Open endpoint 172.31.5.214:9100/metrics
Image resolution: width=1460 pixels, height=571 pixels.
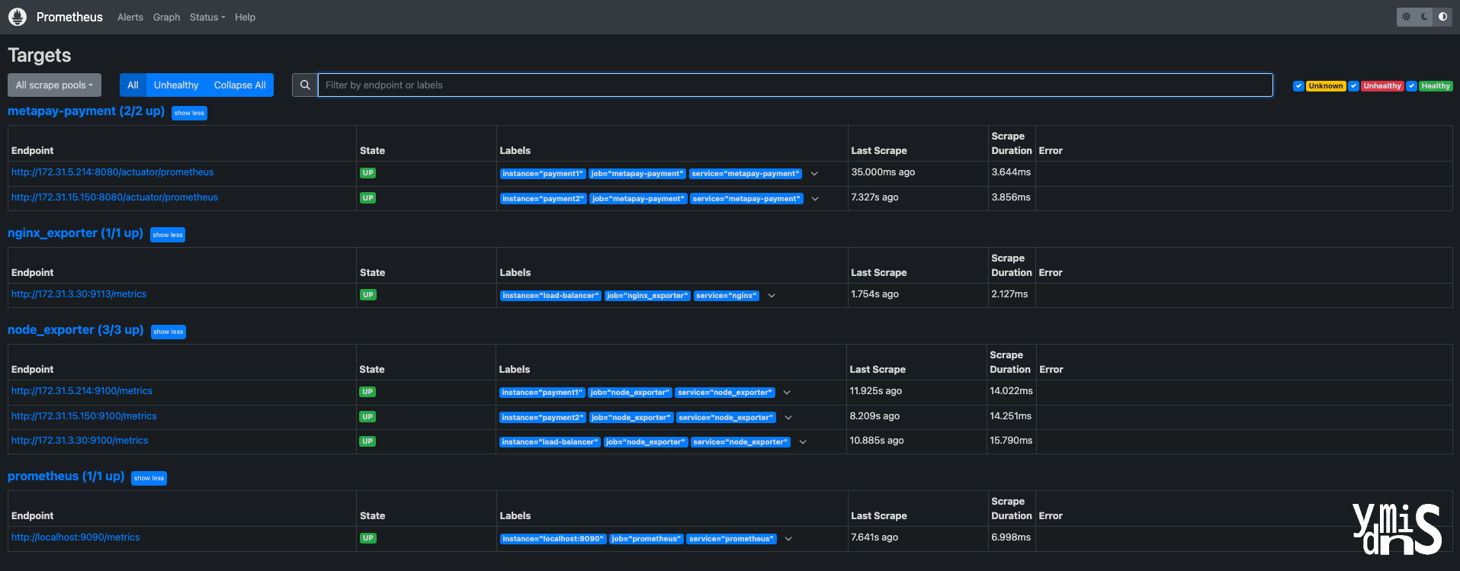click(x=82, y=391)
